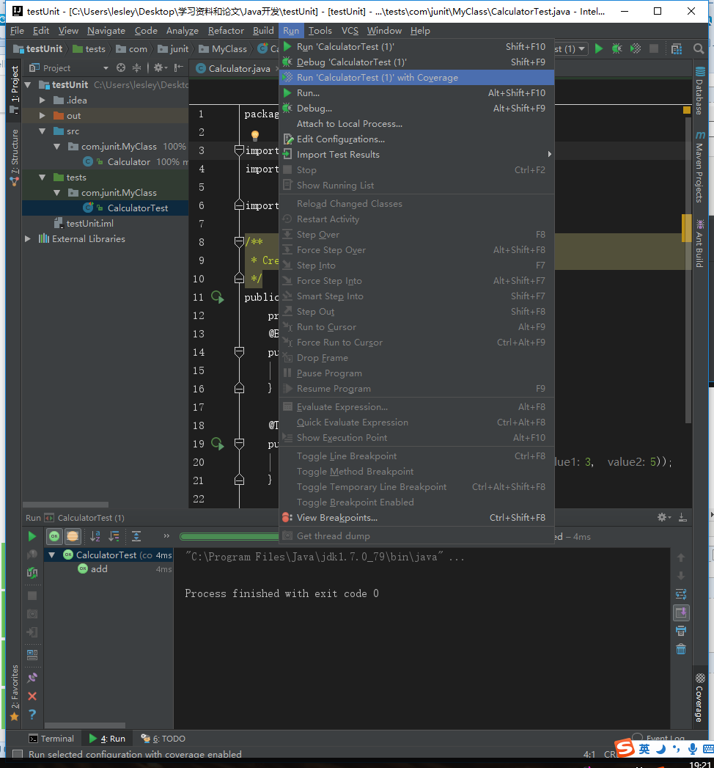Click the print icon beside console
Image resolution: width=714 pixels, height=768 pixels.
(x=681, y=631)
